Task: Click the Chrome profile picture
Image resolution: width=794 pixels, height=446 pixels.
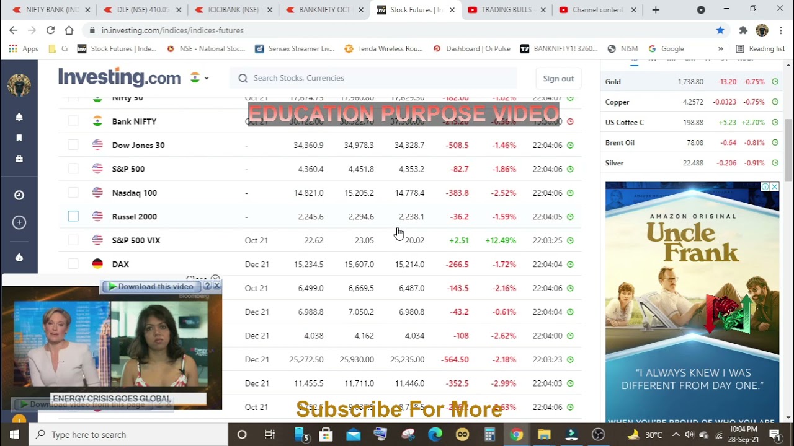Action: (x=762, y=30)
